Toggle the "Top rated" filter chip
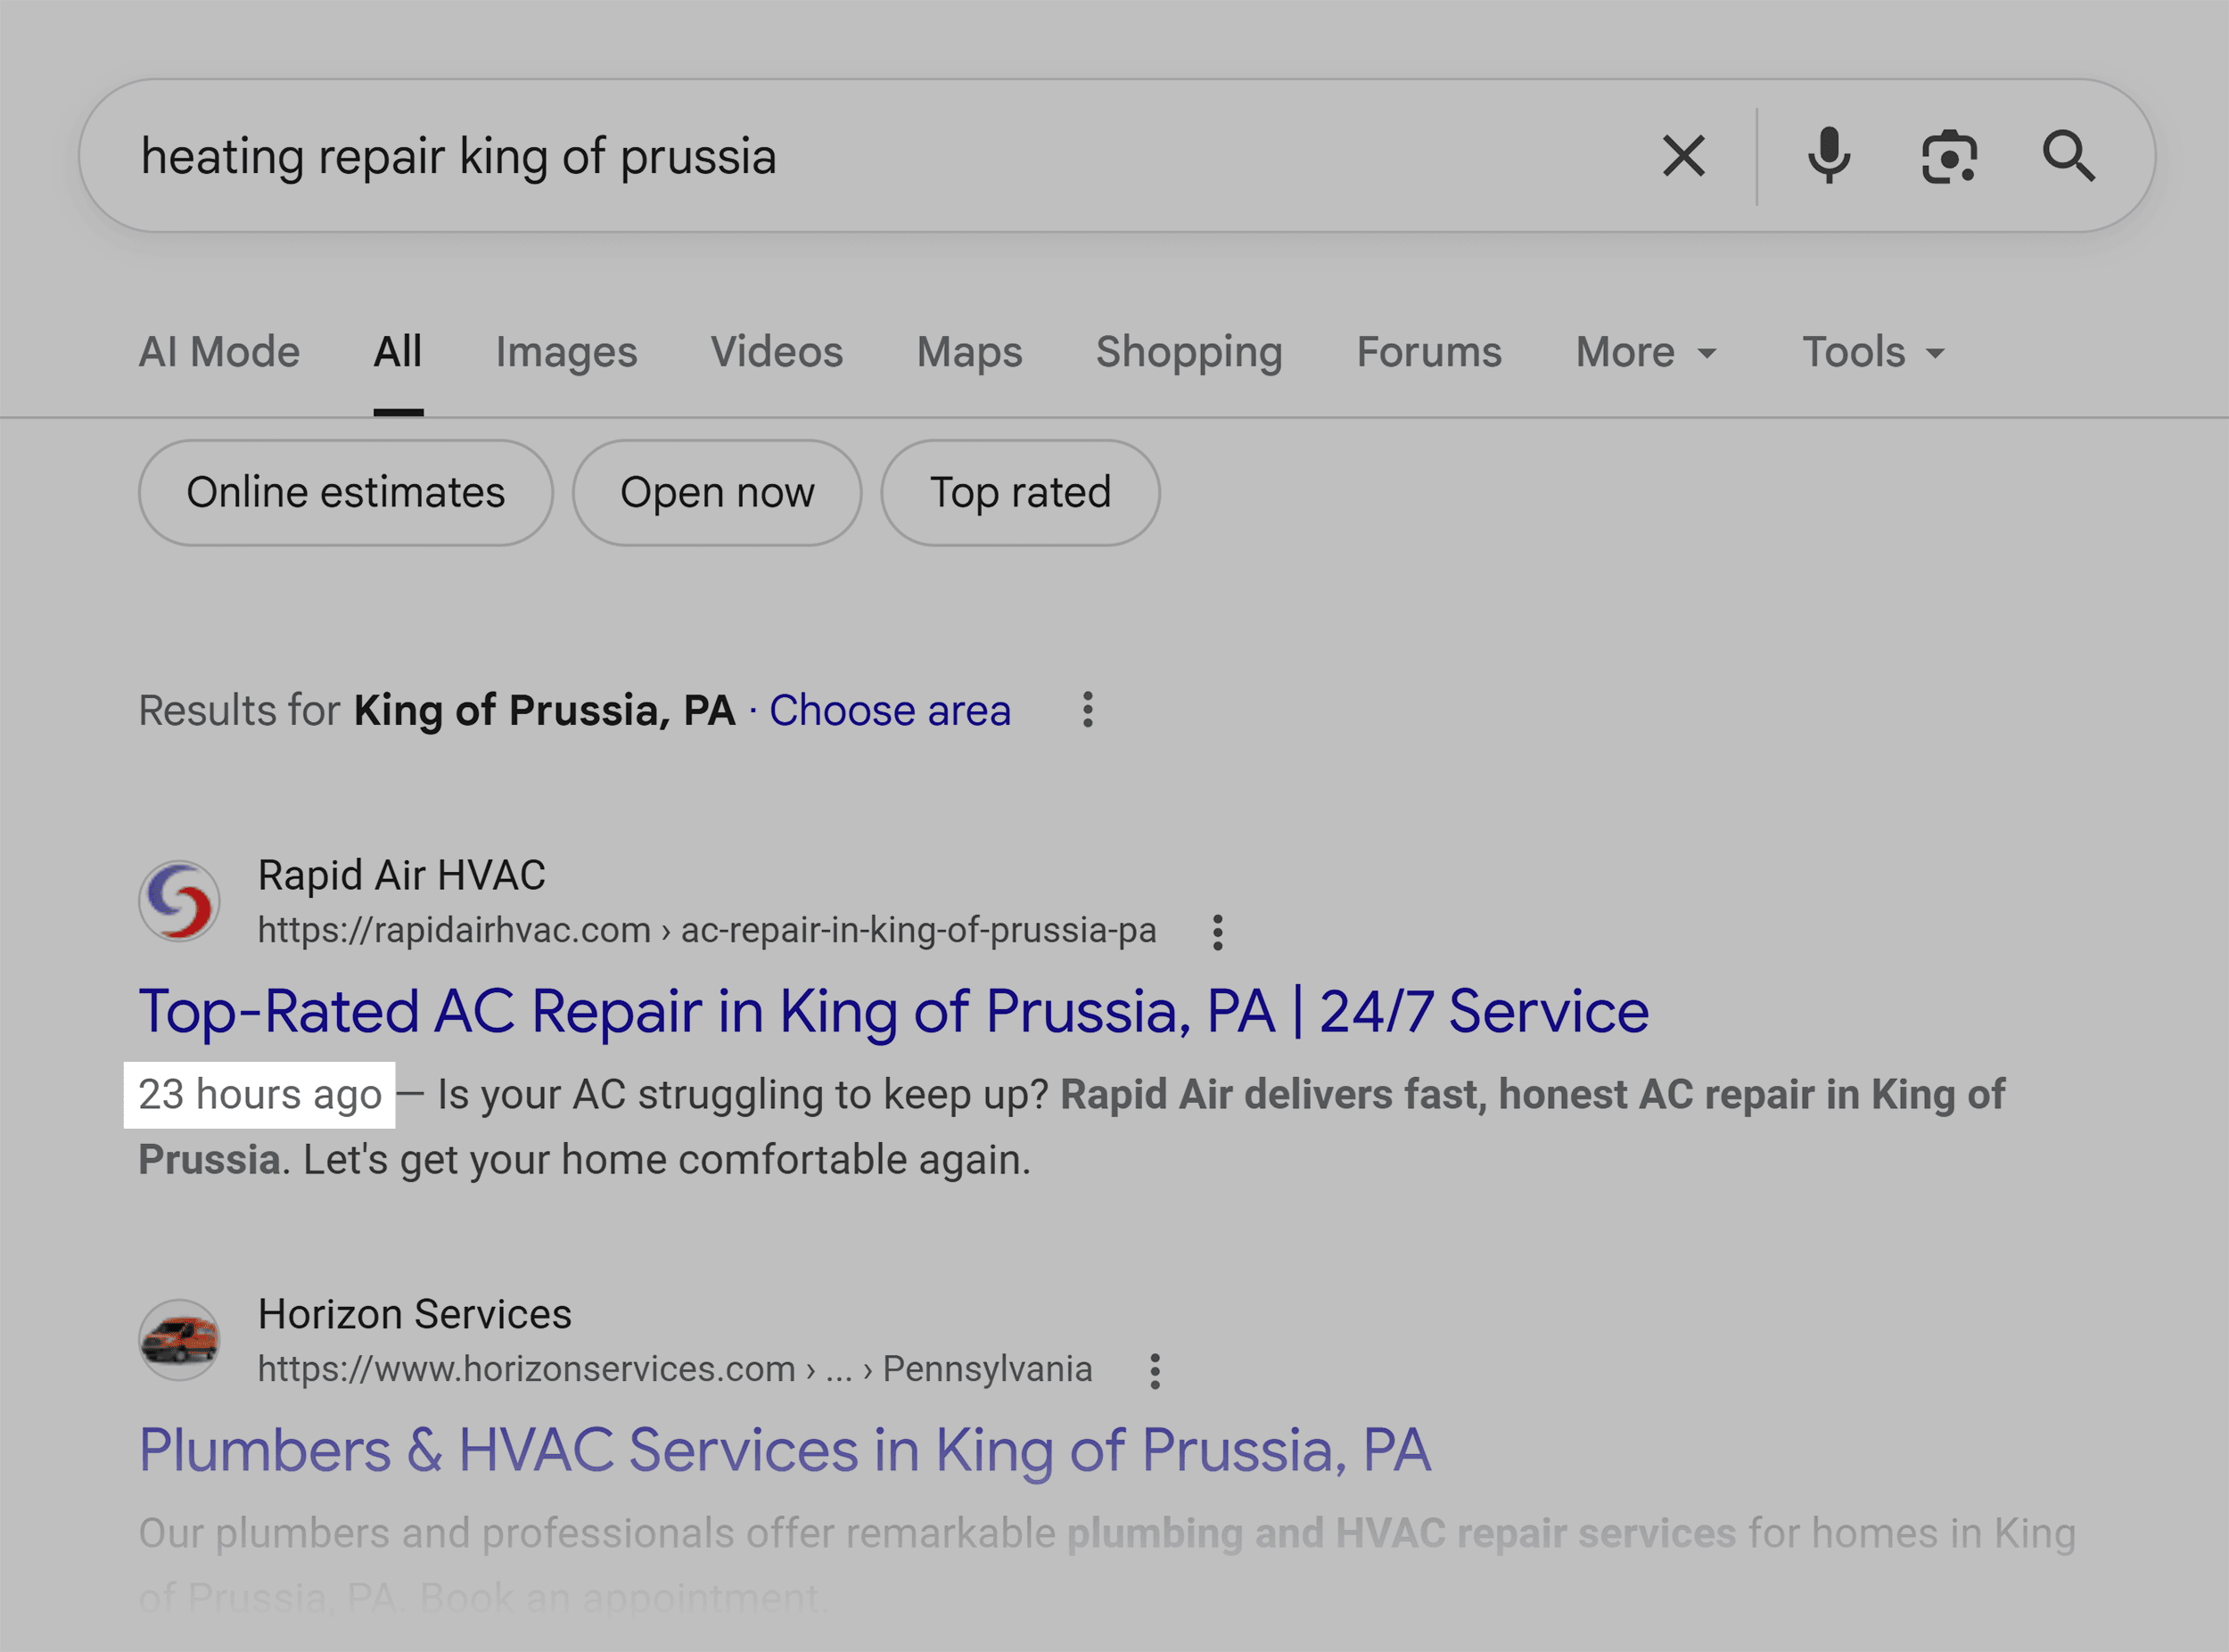The height and width of the screenshot is (1652, 2229). click(1020, 492)
